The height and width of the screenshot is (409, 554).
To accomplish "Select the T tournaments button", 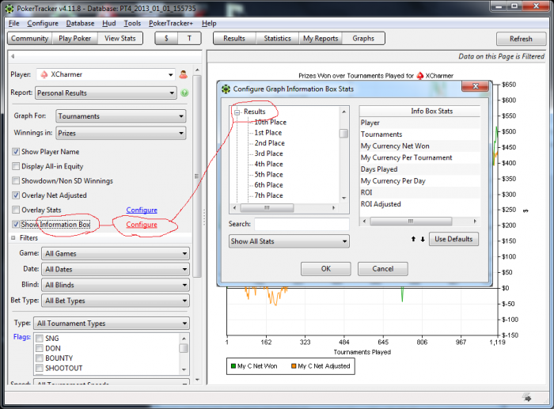I will coord(189,39).
